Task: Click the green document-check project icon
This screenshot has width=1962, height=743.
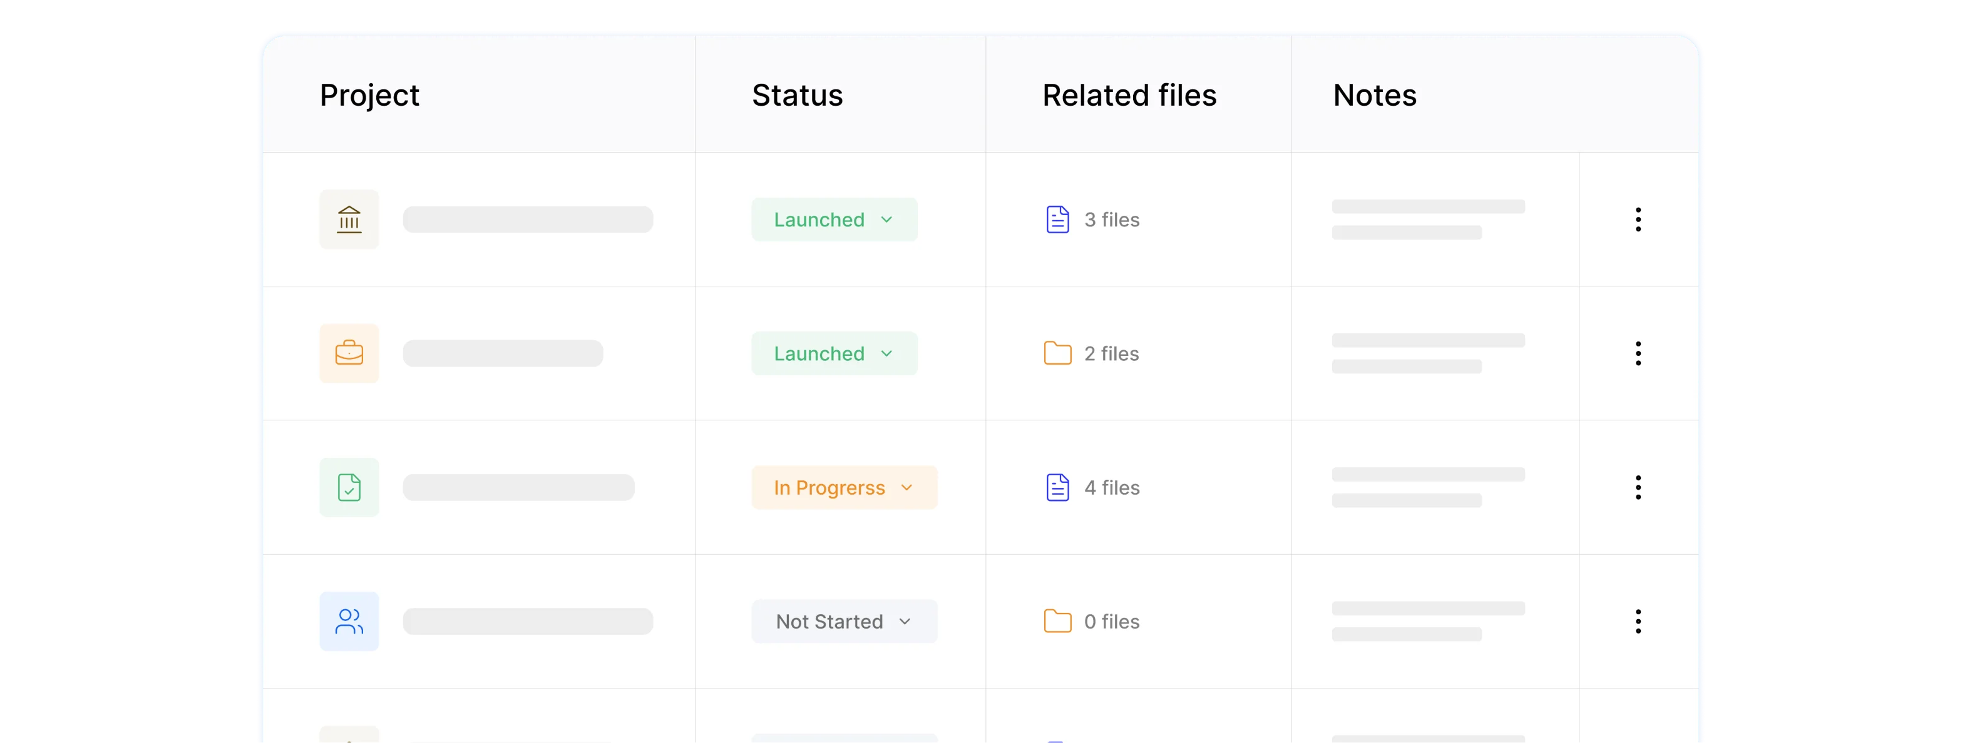Action: pos(349,487)
